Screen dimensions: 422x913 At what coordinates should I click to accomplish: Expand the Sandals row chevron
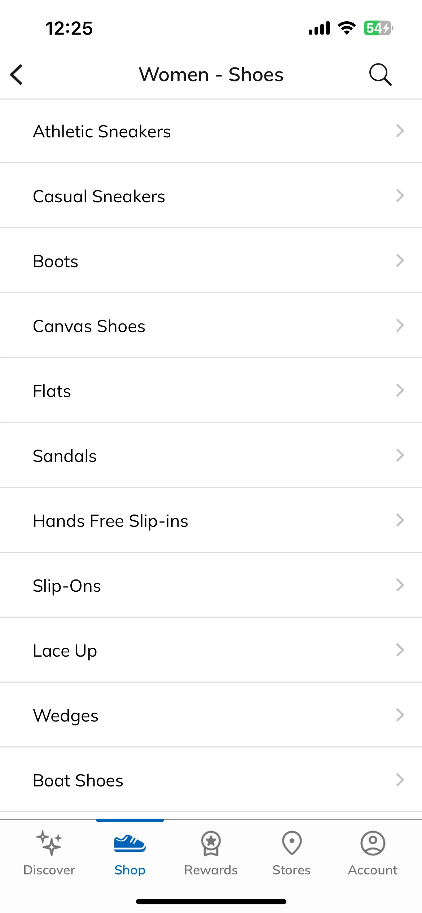(400, 455)
